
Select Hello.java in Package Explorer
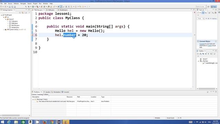[14, 23]
